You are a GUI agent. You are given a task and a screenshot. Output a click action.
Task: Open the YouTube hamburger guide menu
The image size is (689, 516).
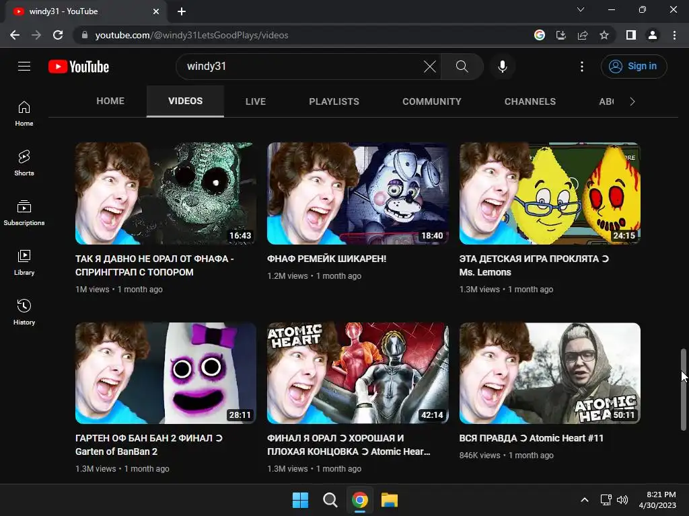pos(24,67)
